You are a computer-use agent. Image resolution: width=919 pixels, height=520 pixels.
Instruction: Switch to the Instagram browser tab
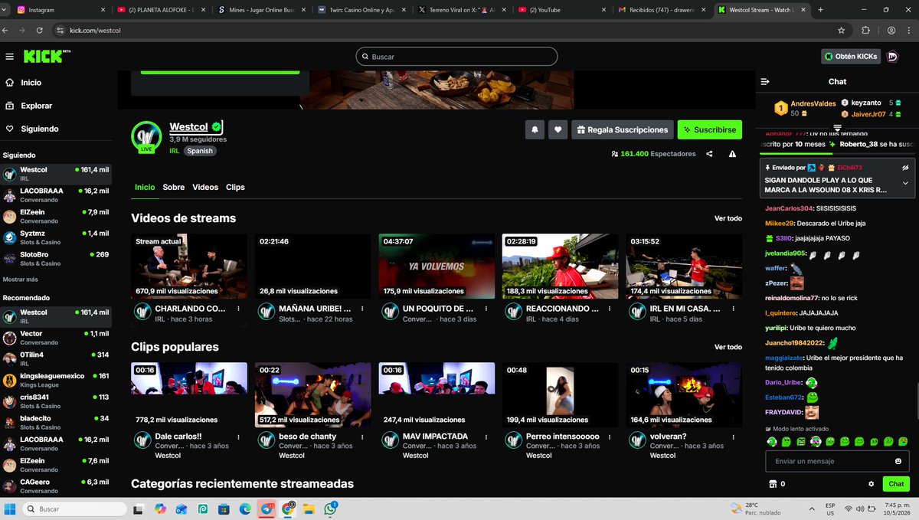coord(60,10)
